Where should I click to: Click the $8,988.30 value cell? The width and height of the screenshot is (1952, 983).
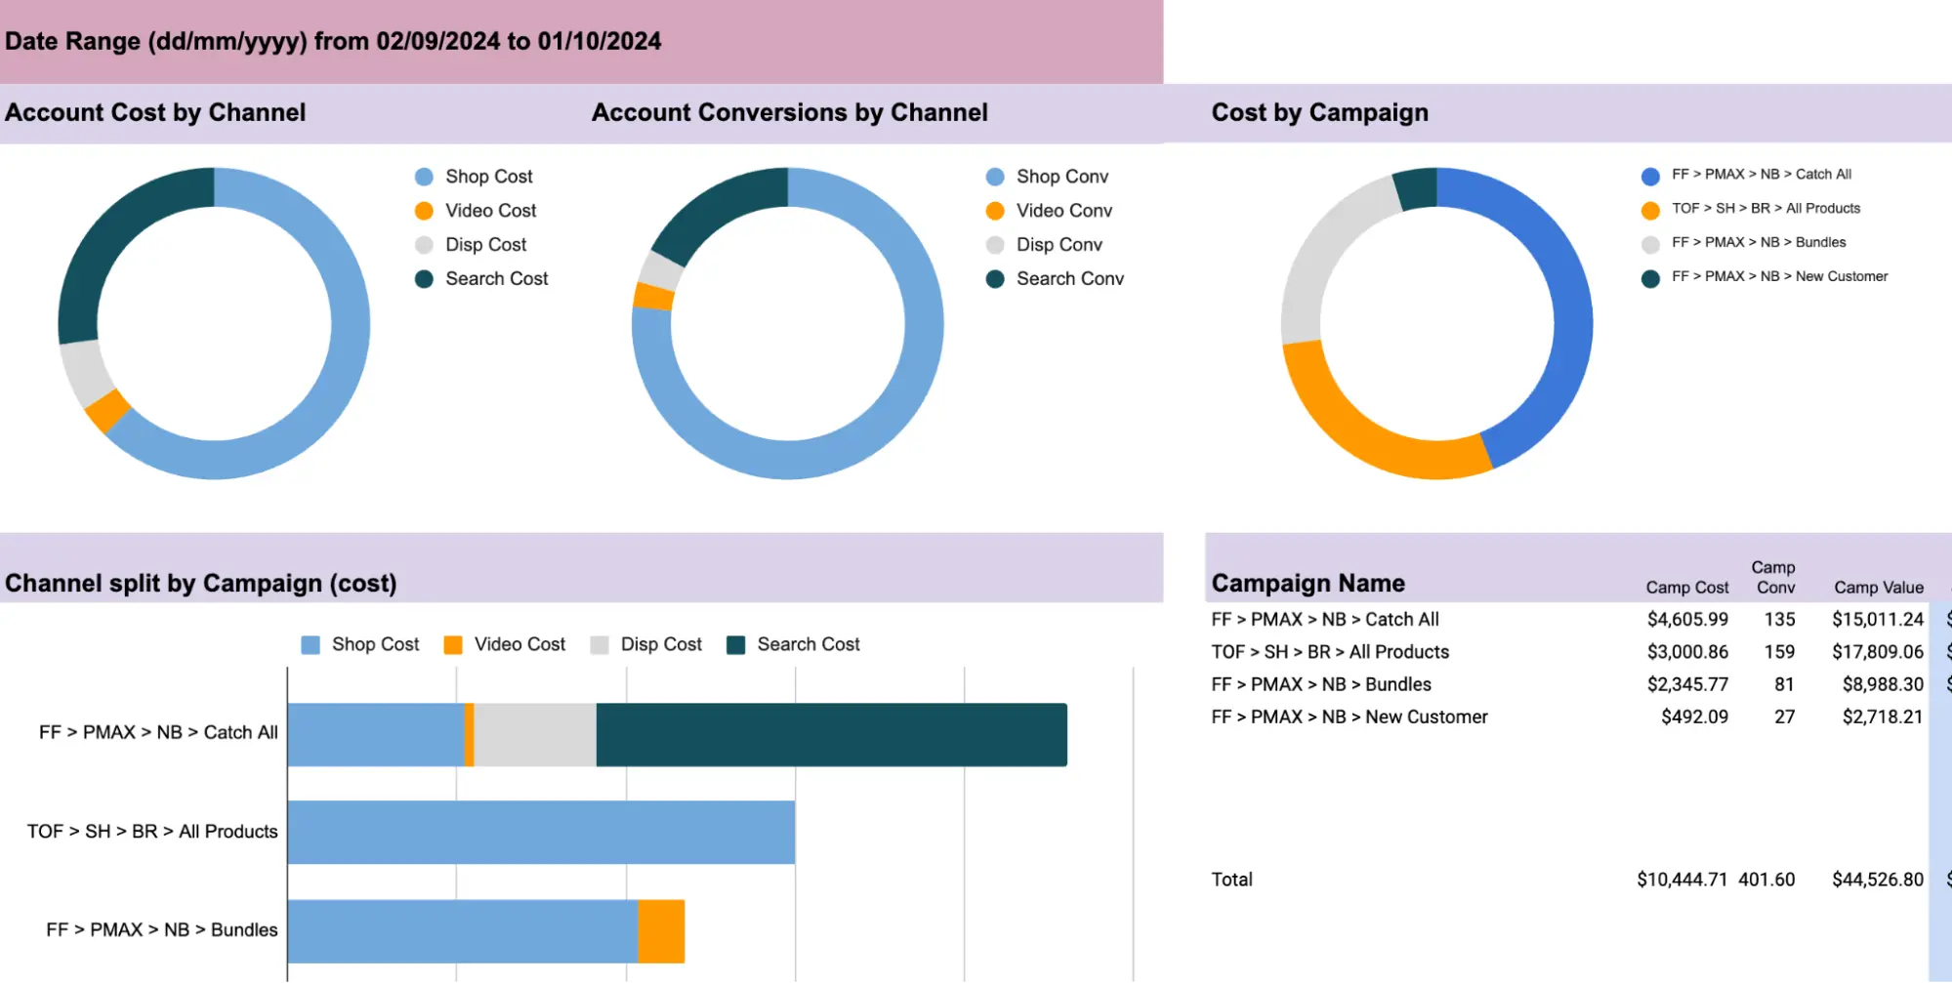tap(1883, 685)
